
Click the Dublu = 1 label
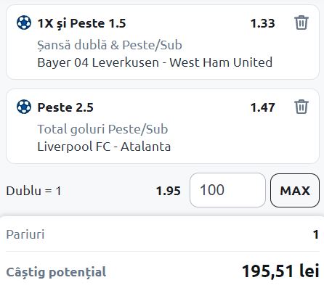point(33,191)
